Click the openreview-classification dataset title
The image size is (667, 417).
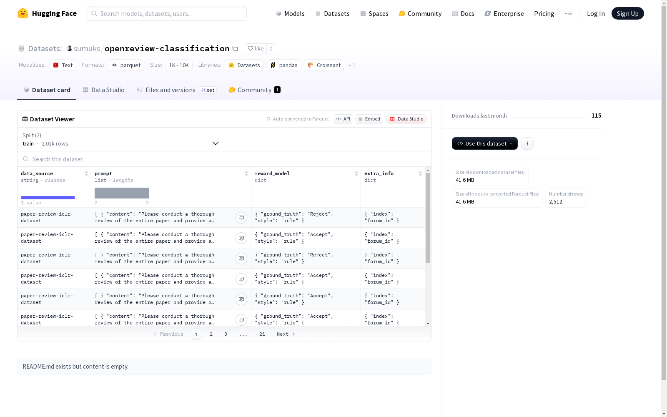(x=167, y=48)
